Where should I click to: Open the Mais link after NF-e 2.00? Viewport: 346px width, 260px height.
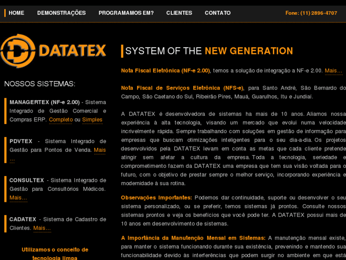(x=334, y=71)
